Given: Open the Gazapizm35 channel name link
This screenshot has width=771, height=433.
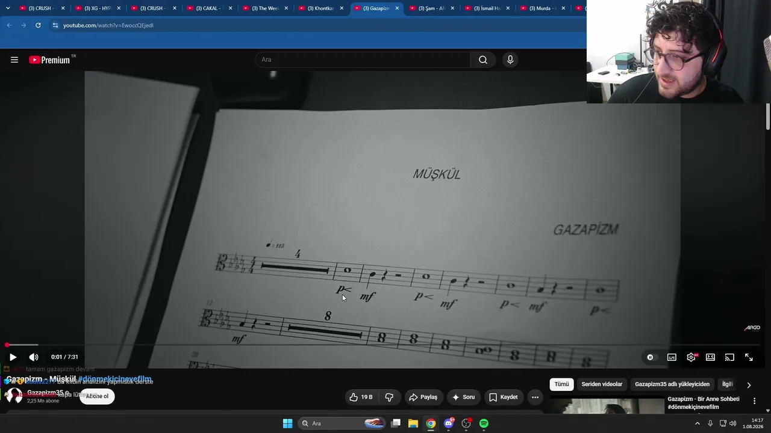Looking at the screenshot, I should (x=45, y=393).
